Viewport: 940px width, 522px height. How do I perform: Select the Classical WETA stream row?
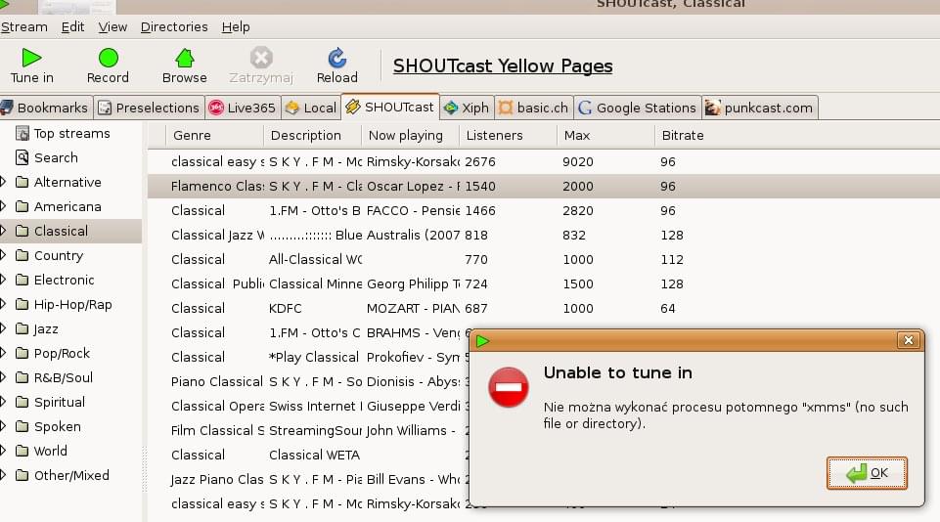click(x=308, y=455)
